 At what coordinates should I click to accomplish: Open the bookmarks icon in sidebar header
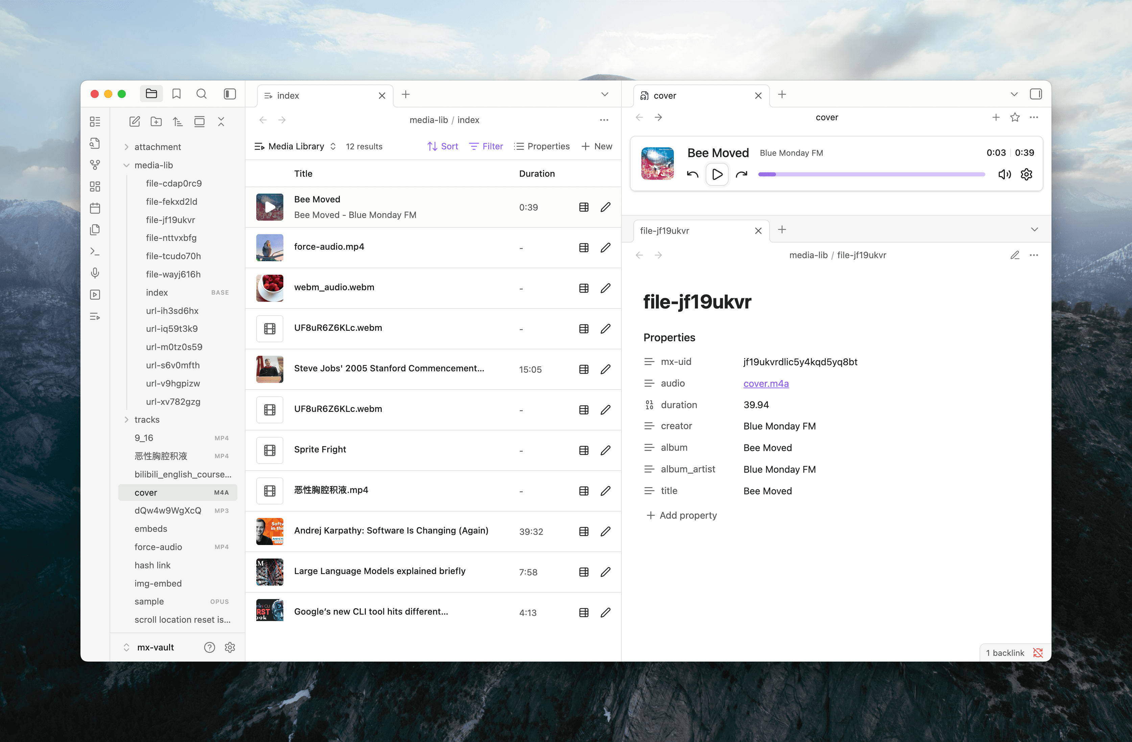pos(176,94)
